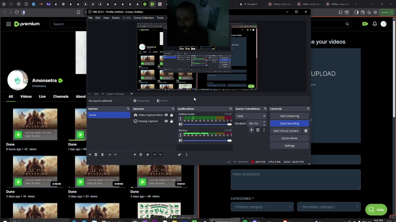Add a scene transition with plus icon
Screen dimensions: 396x222
[252, 130]
